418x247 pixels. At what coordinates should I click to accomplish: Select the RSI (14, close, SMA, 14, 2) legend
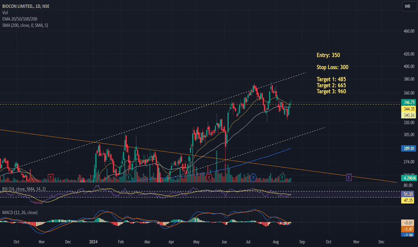pyautogui.click(x=24, y=189)
